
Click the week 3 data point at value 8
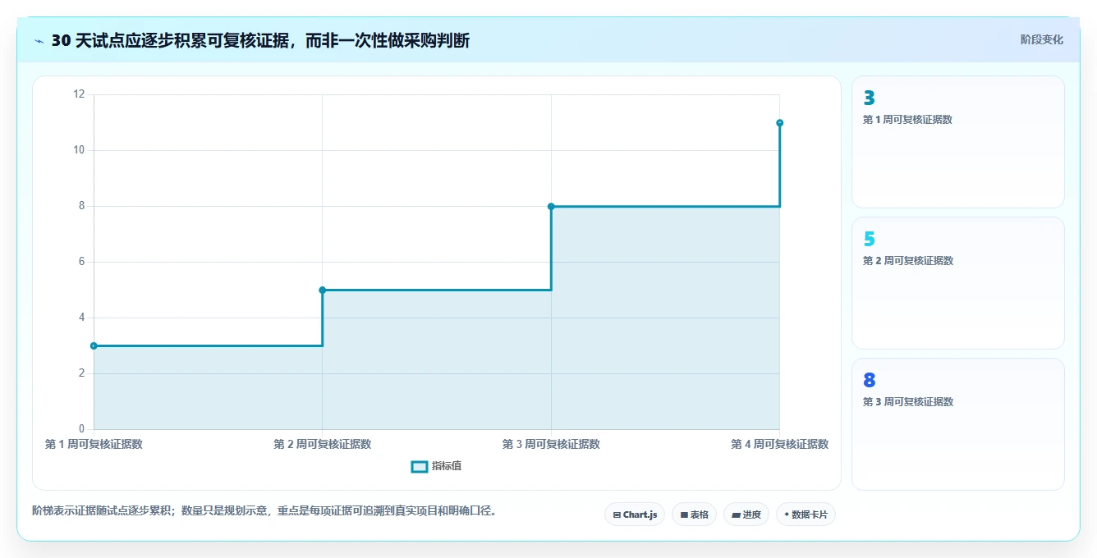click(551, 206)
